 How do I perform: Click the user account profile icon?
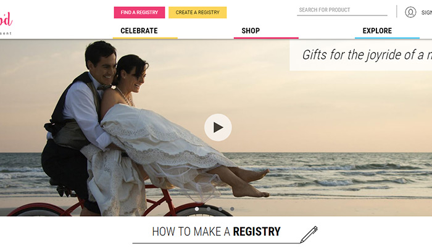pyautogui.click(x=410, y=12)
